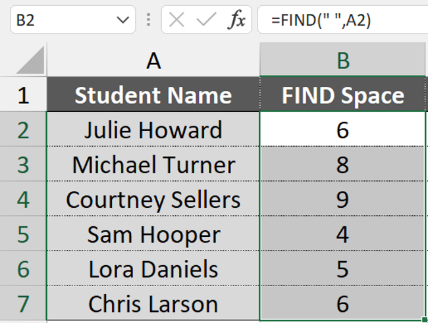
Task: Click the Insert Function fx icon
Action: pyautogui.click(x=235, y=20)
